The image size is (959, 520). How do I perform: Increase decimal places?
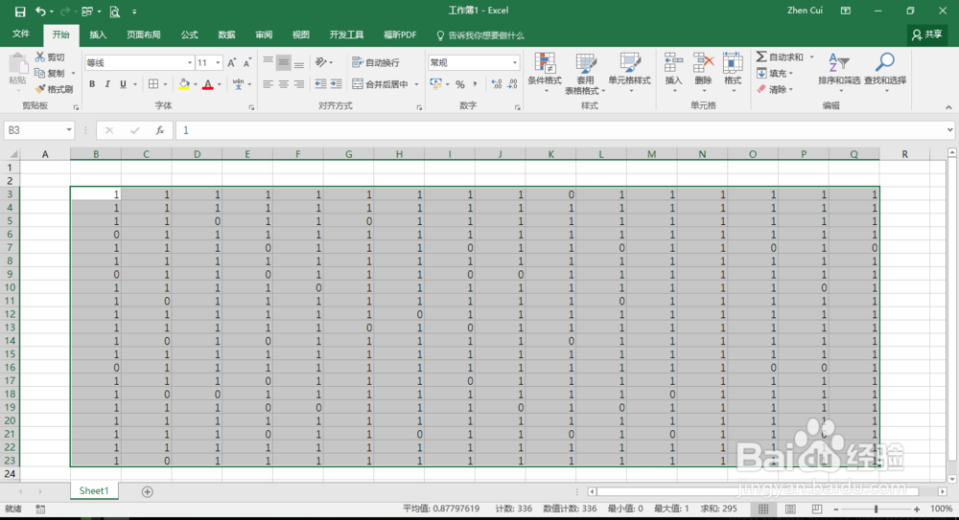pyautogui.click(x=497, y=84)
